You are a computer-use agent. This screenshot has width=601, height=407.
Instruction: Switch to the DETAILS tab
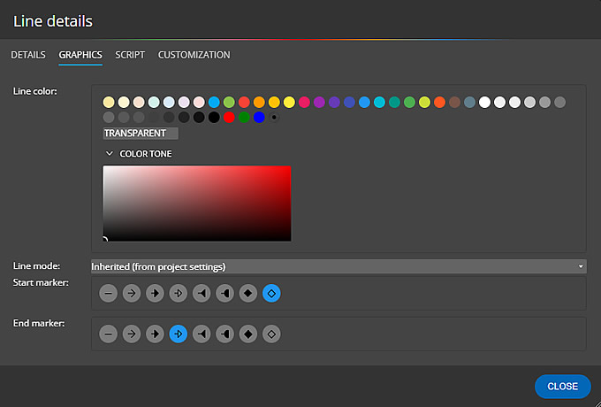point(28,55)
